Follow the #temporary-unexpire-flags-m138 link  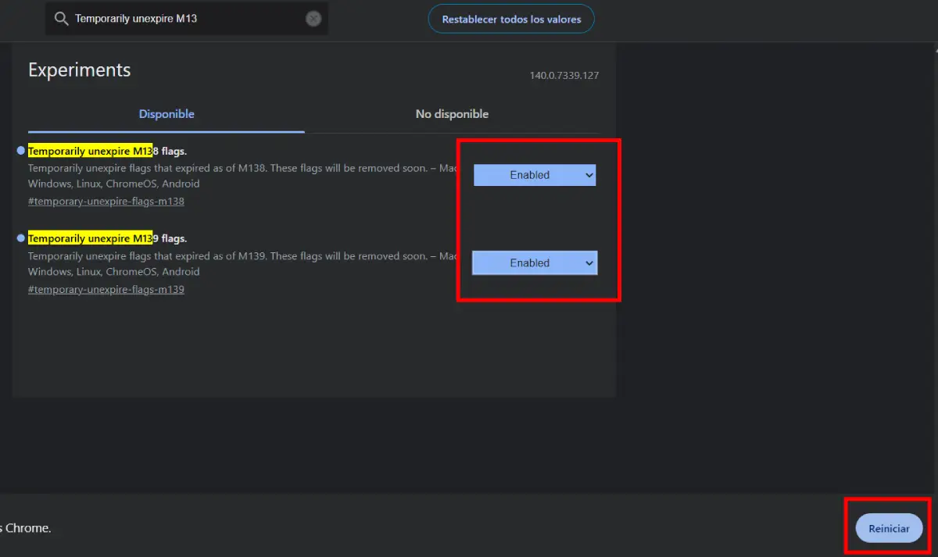(x=106, y=202)
